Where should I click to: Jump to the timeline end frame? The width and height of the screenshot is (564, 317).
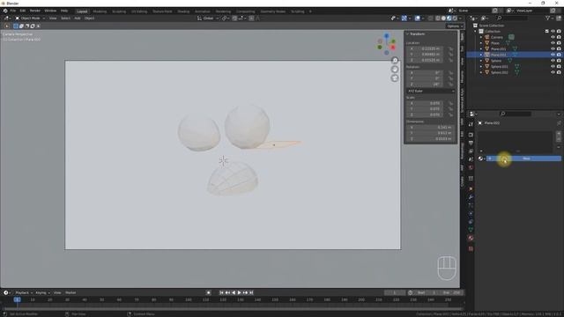tap(251, 292)
